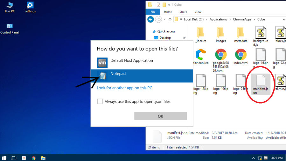Launch Chrome from the taskbar
The height and width of the screenshot is (161, 286).
click(33, 158)
